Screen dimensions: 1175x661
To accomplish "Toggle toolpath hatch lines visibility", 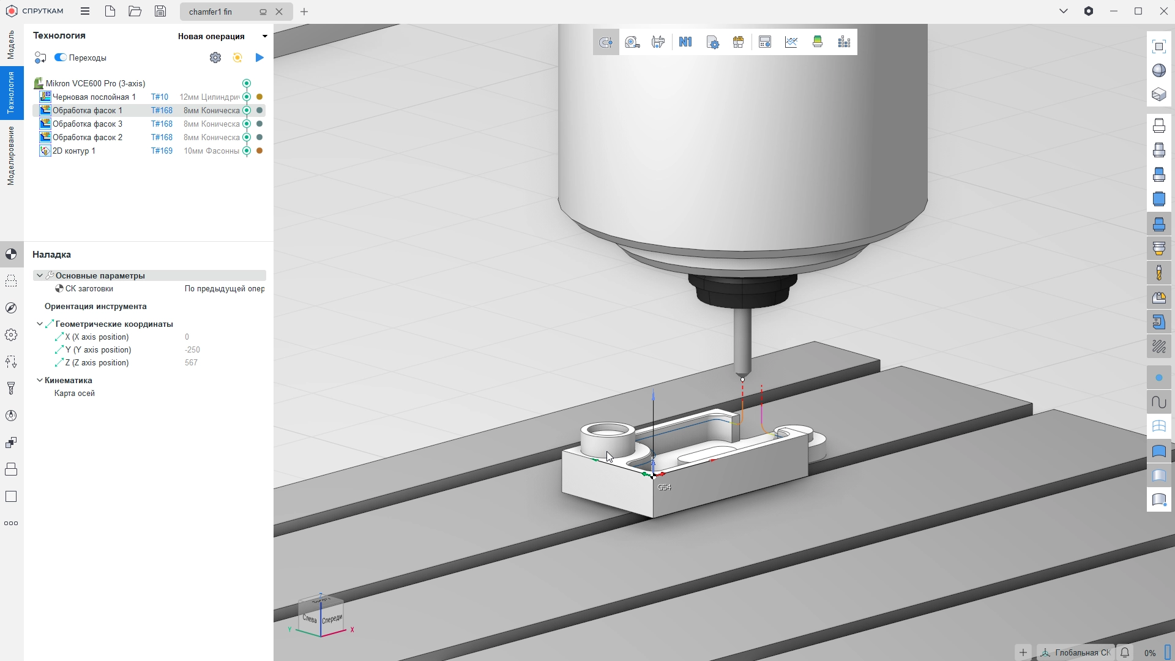I will (1159, 347).
